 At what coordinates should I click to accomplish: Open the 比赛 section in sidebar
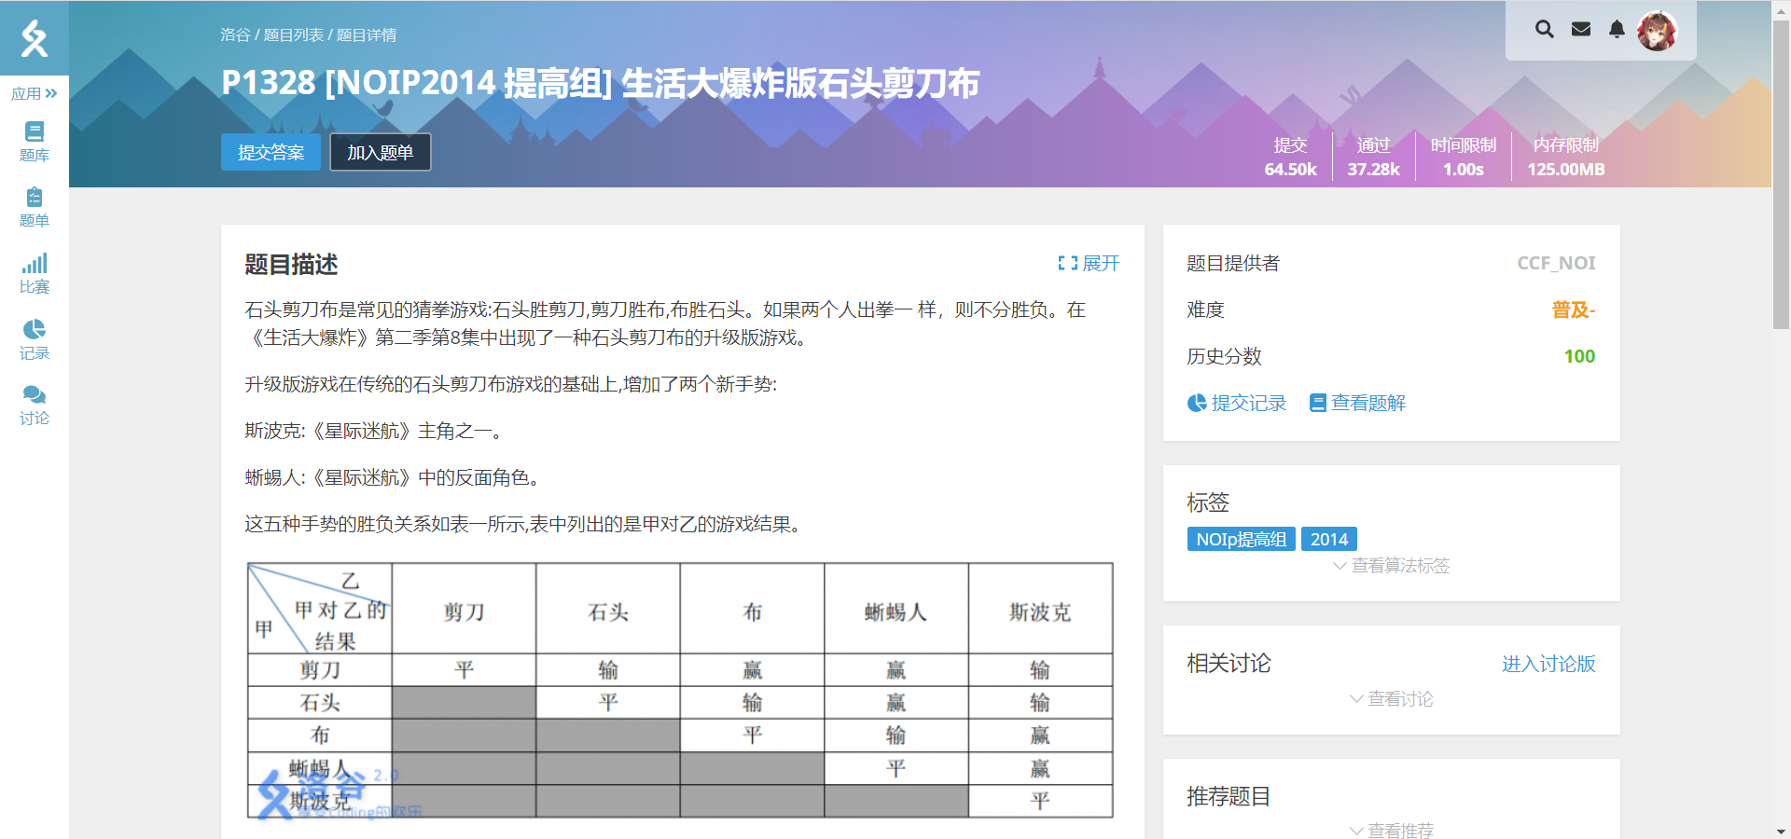(x=35, y=272)
